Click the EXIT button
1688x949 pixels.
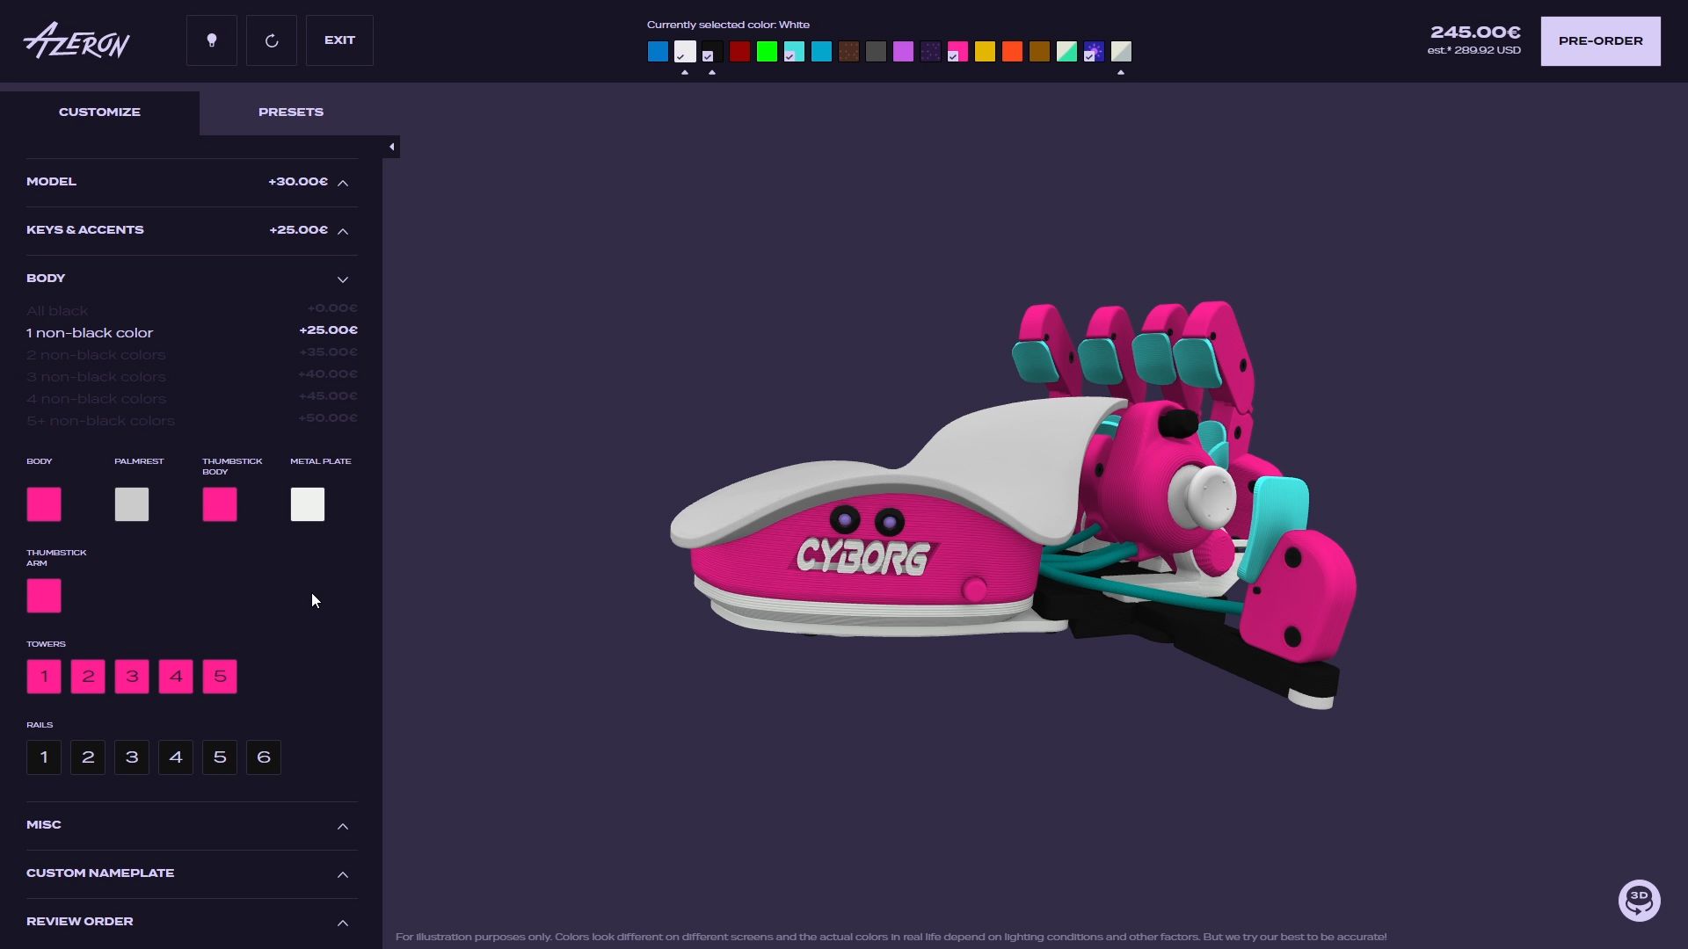click(x=339, y=40)
